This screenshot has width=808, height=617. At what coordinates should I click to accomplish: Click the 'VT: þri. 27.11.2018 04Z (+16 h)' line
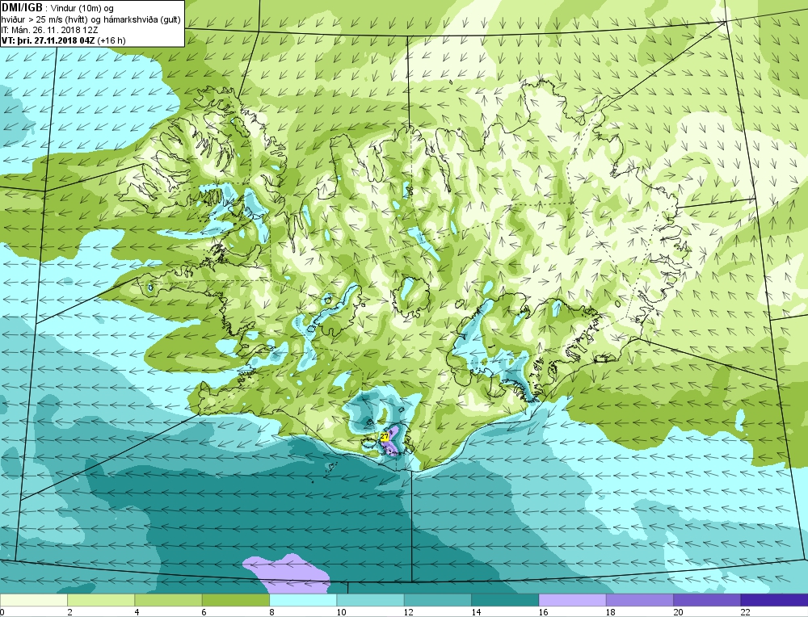(x=63, y=40)
